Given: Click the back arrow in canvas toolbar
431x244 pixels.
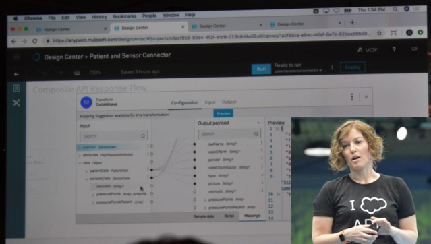Looking at the screenshot, I should point(16,74).
